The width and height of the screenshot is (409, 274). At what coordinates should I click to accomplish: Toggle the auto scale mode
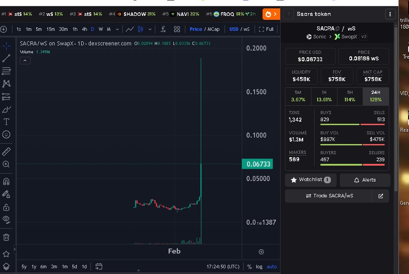tap(271, 267)
